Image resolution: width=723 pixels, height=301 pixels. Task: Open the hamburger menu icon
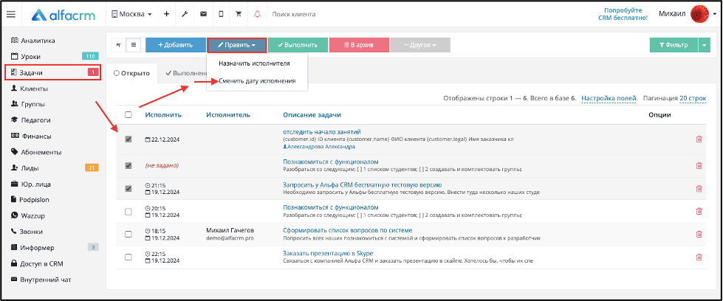(10, 14)
